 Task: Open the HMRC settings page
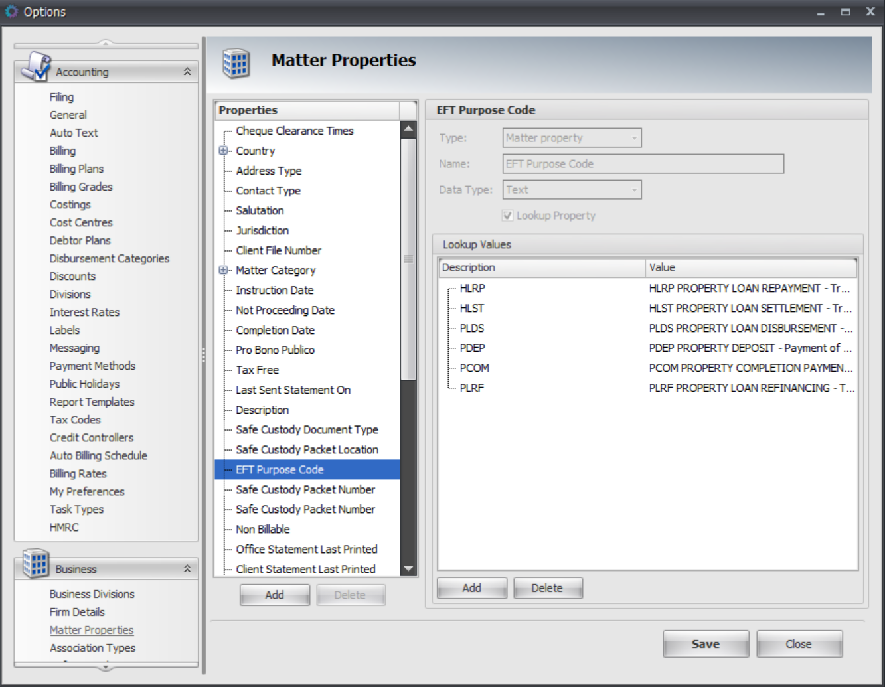coord(64,527)
